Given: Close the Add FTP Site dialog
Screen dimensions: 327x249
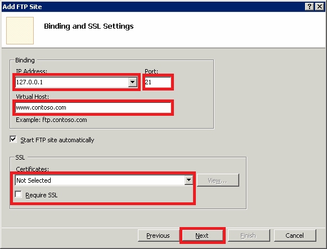Looking at the screenshot, I should pos(319,7).
